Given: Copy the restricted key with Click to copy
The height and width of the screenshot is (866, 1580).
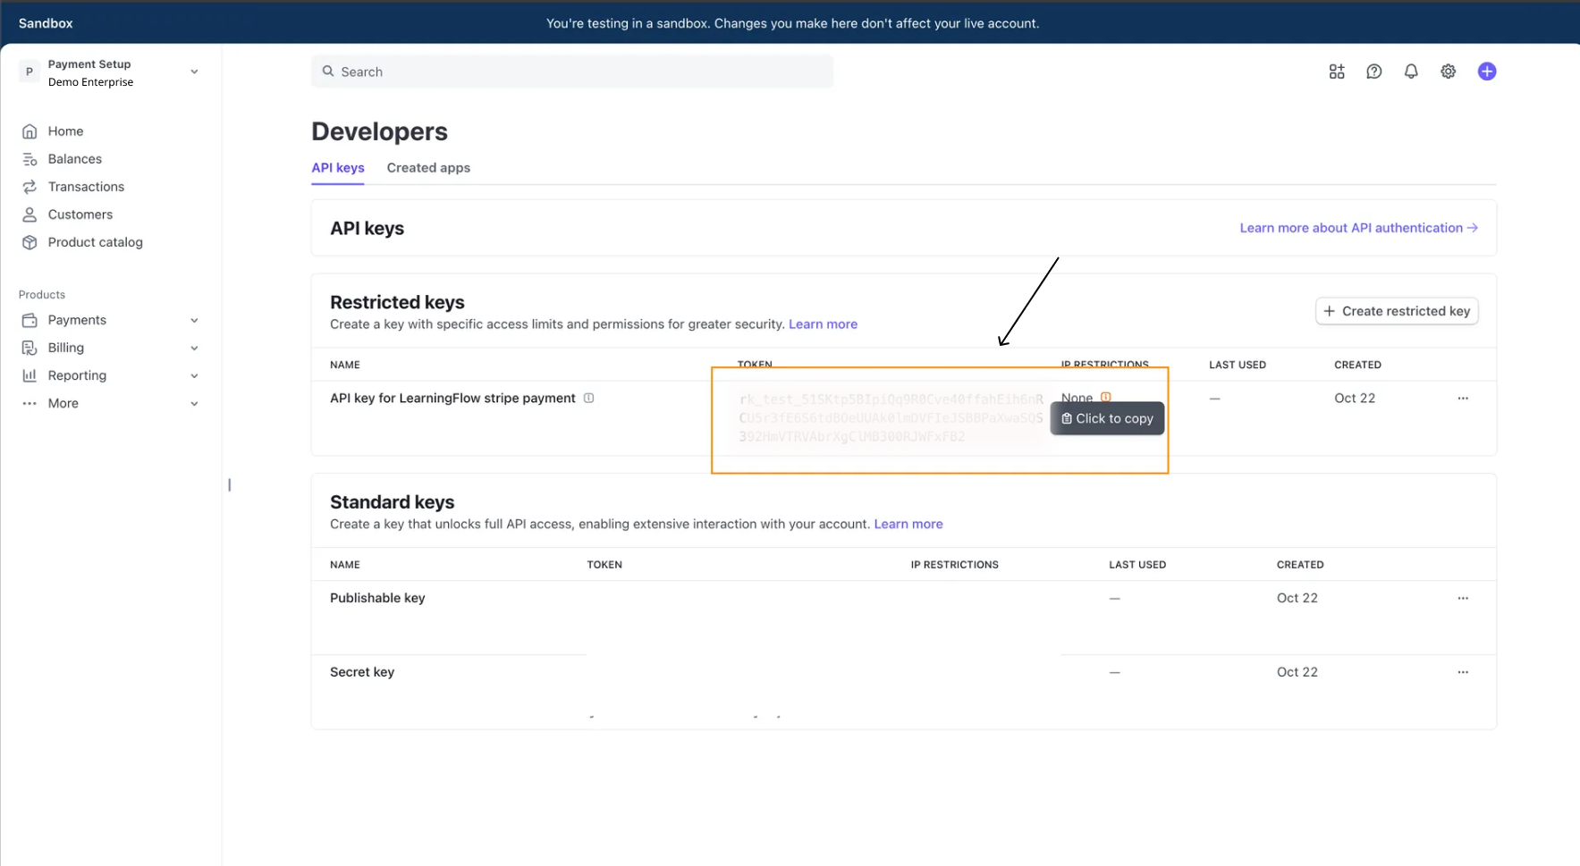Looking at the screenshot, I should tap(1107, 418).
